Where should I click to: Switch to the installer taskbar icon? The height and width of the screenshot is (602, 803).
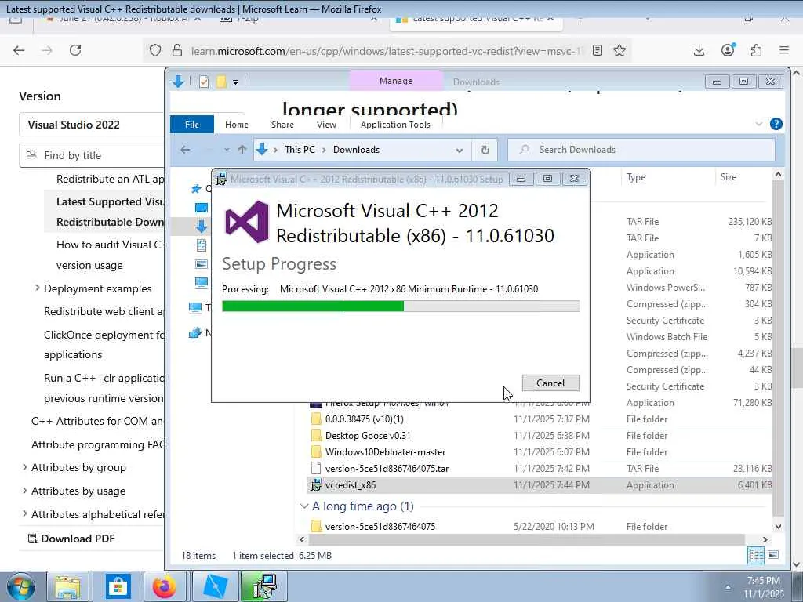click(263, 586)
